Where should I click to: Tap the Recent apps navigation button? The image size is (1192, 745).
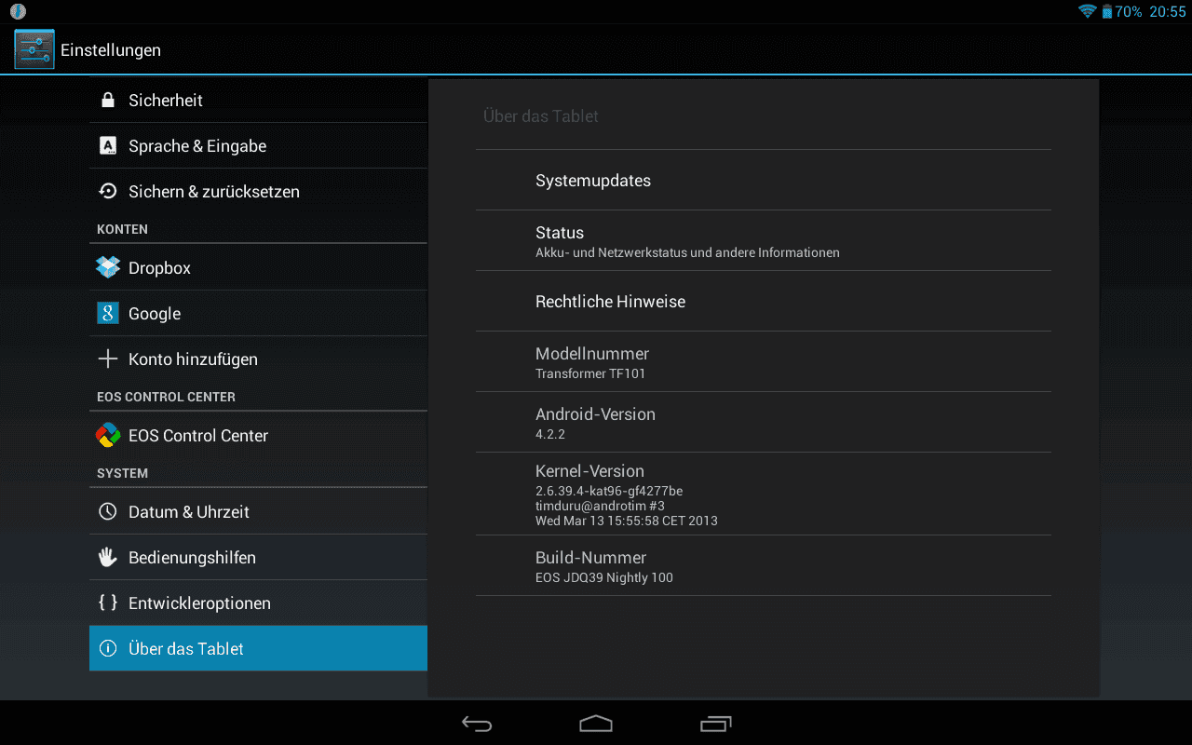[715, 724]
